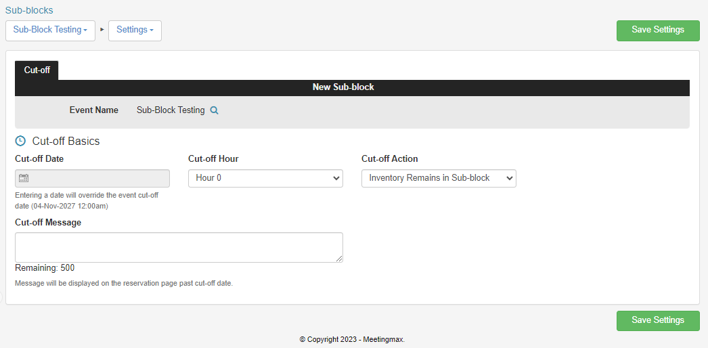Open the Cut-off Action dropdown
The image size is (708, 348).
pyautogui.click(x=439, y=178)
